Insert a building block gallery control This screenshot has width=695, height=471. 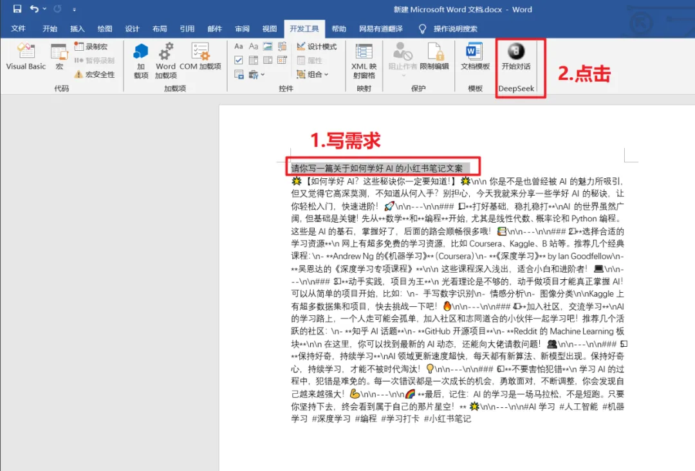[x=283, y=46]
